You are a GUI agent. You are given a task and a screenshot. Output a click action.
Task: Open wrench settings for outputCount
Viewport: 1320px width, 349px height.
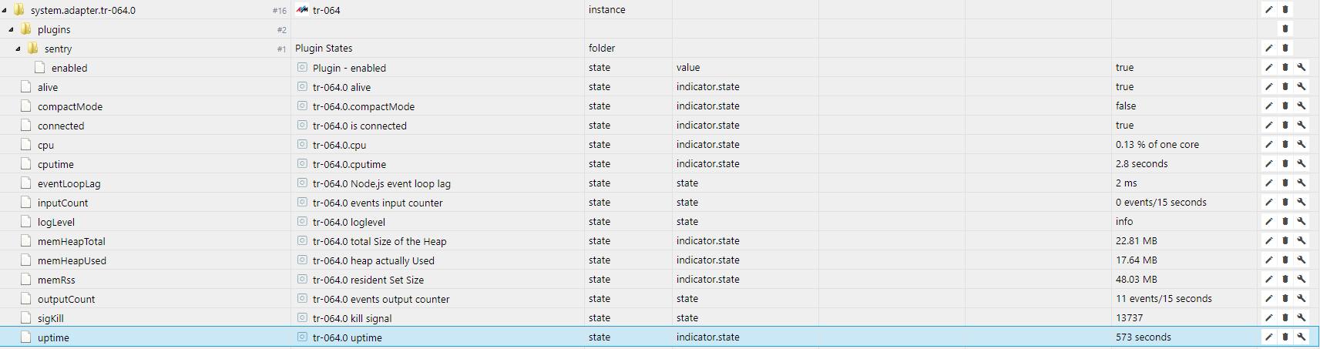(1301, 299)
